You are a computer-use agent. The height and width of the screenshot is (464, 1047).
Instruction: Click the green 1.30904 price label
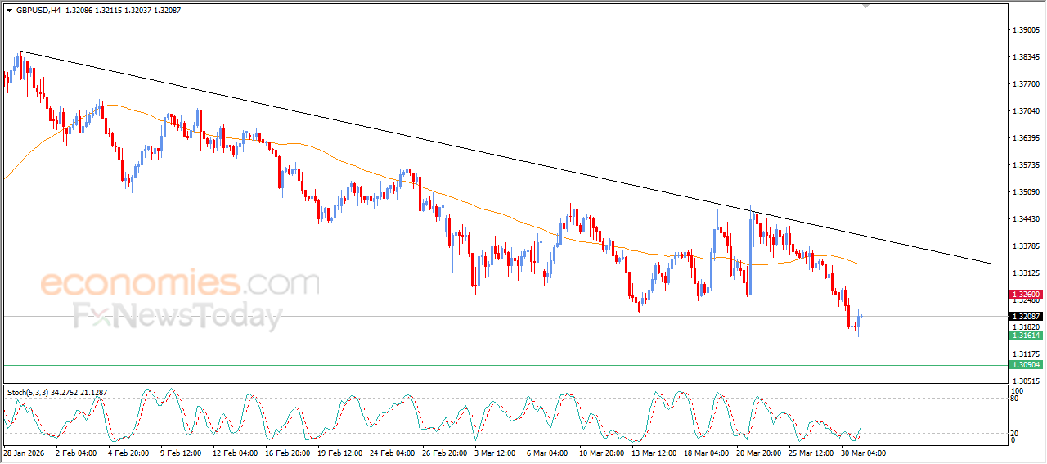[1025, 365]
